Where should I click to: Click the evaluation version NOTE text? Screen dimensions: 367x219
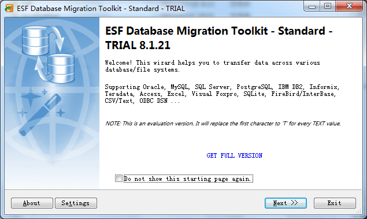[x=223, y=124]
